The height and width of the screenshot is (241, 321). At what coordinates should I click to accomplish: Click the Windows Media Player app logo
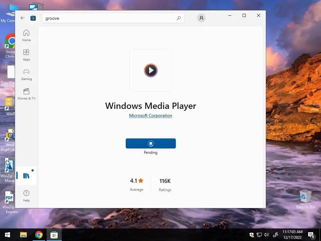point(151,70)
